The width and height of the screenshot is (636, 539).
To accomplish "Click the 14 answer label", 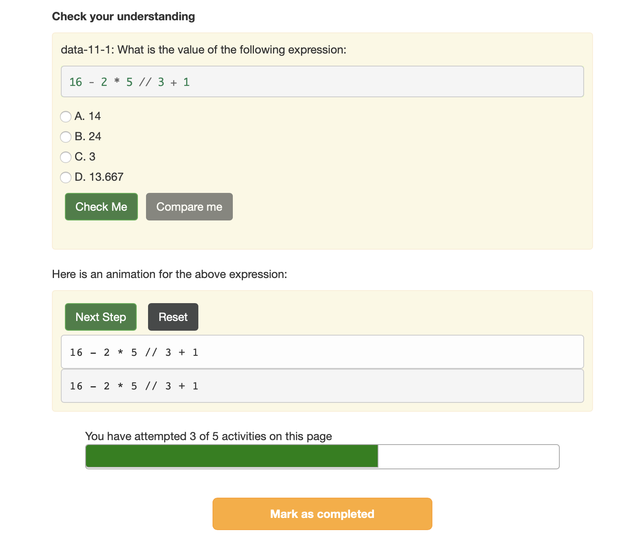I will 88,116.
